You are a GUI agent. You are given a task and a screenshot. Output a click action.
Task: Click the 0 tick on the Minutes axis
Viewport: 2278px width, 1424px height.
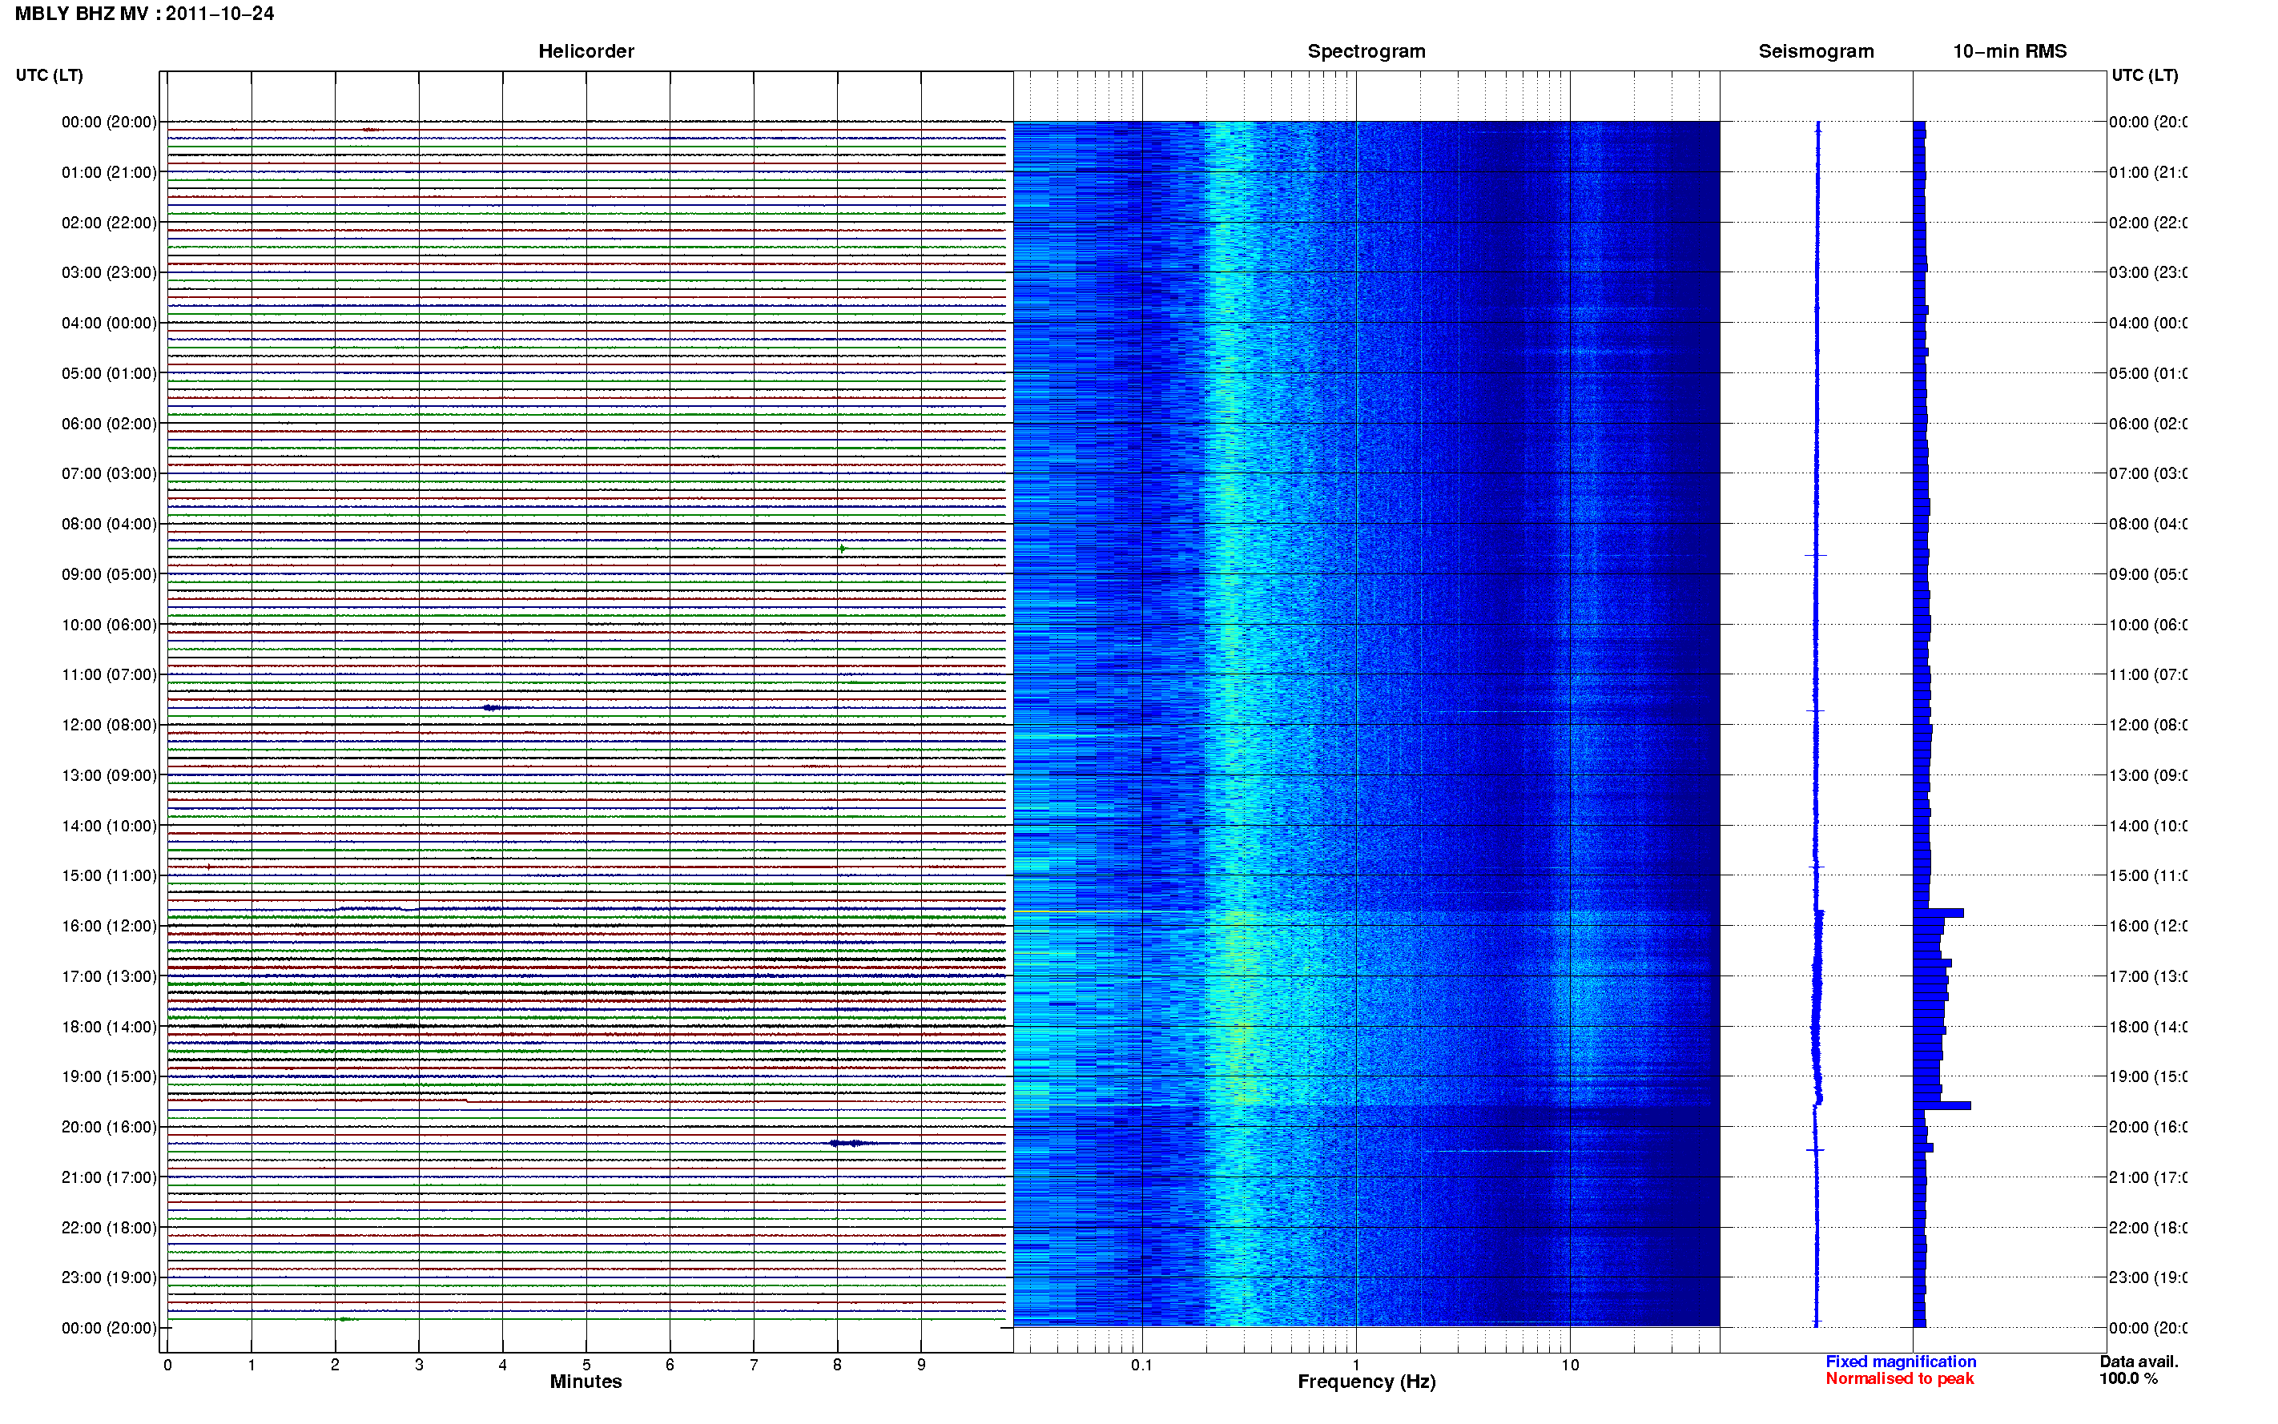pyautogui.click(x=167, y=1365)
